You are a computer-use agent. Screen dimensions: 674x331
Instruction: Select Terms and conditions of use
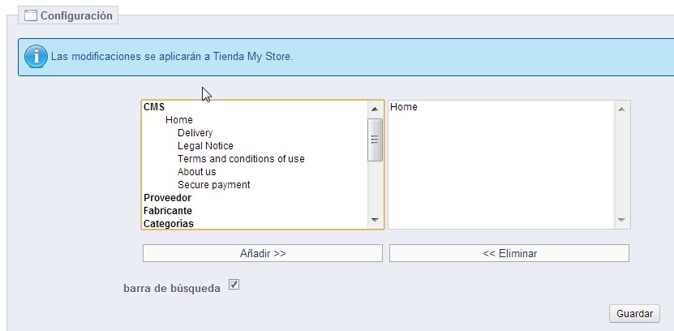(241, 159)
